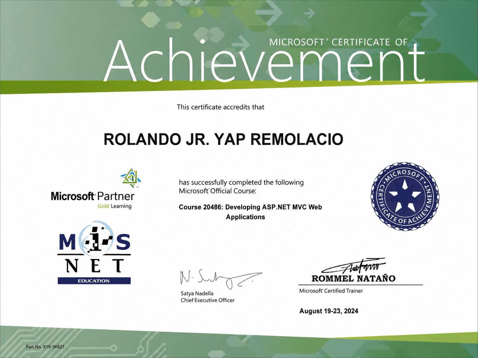Click "Part No. X19-56827" footer text
The height and width of the screenshot is (358, 478).
pyautogui.click(x=45, y=347)
